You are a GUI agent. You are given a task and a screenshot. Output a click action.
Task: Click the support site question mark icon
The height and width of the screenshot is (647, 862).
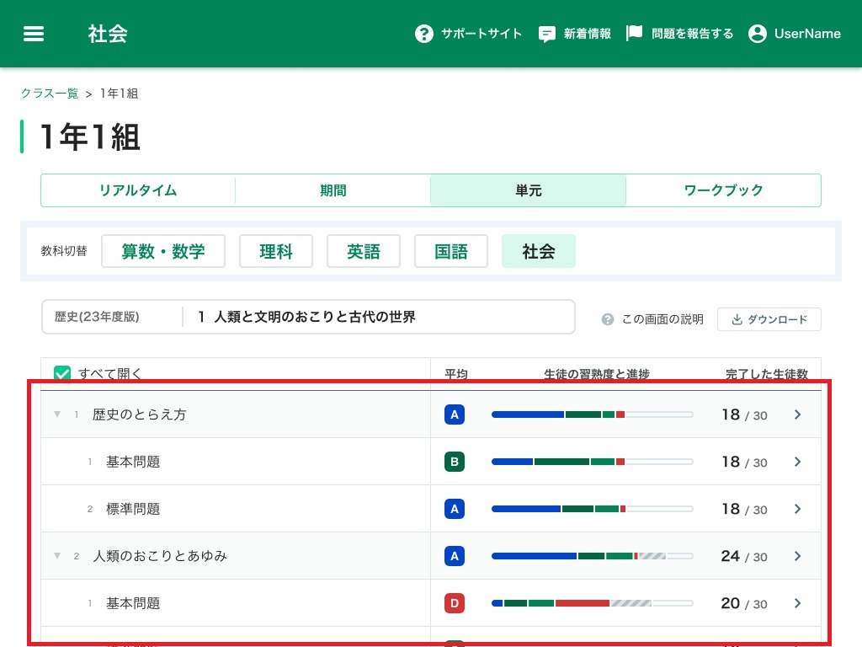click(424, 34)
